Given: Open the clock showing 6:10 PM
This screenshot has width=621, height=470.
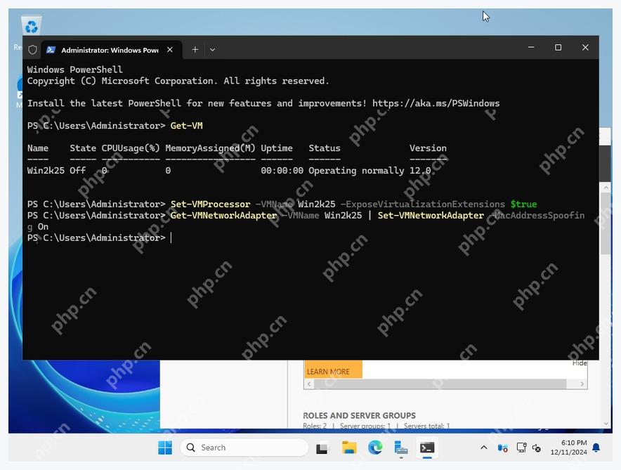Looking at the screenshot, I should [x=569, y=448].
